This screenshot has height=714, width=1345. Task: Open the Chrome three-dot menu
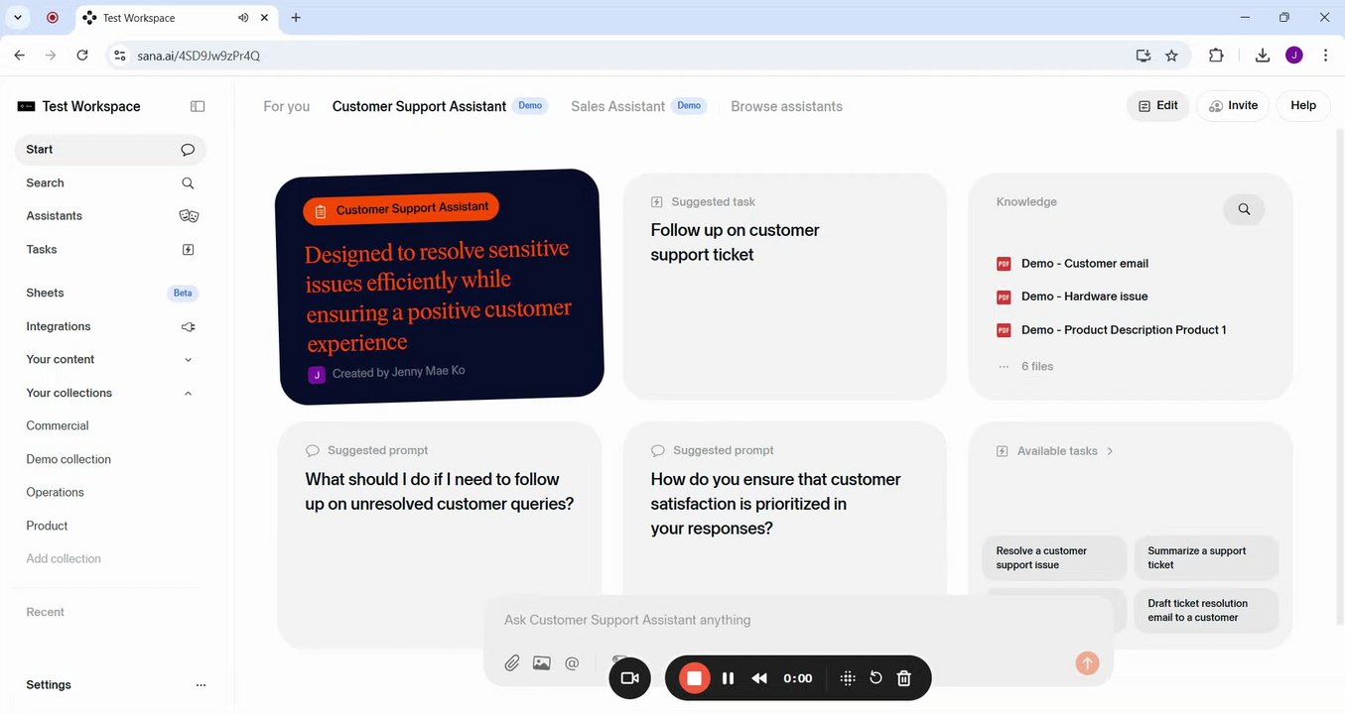pos(1326,56)
